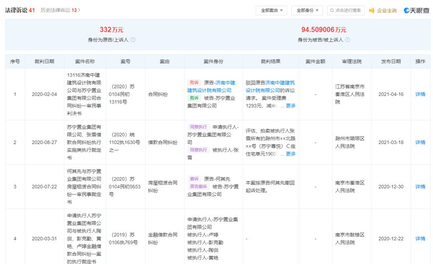Click the 332万元 plaintiff amount
The height and width of the screenshot is (264, 433).
(x=111, y=30)
